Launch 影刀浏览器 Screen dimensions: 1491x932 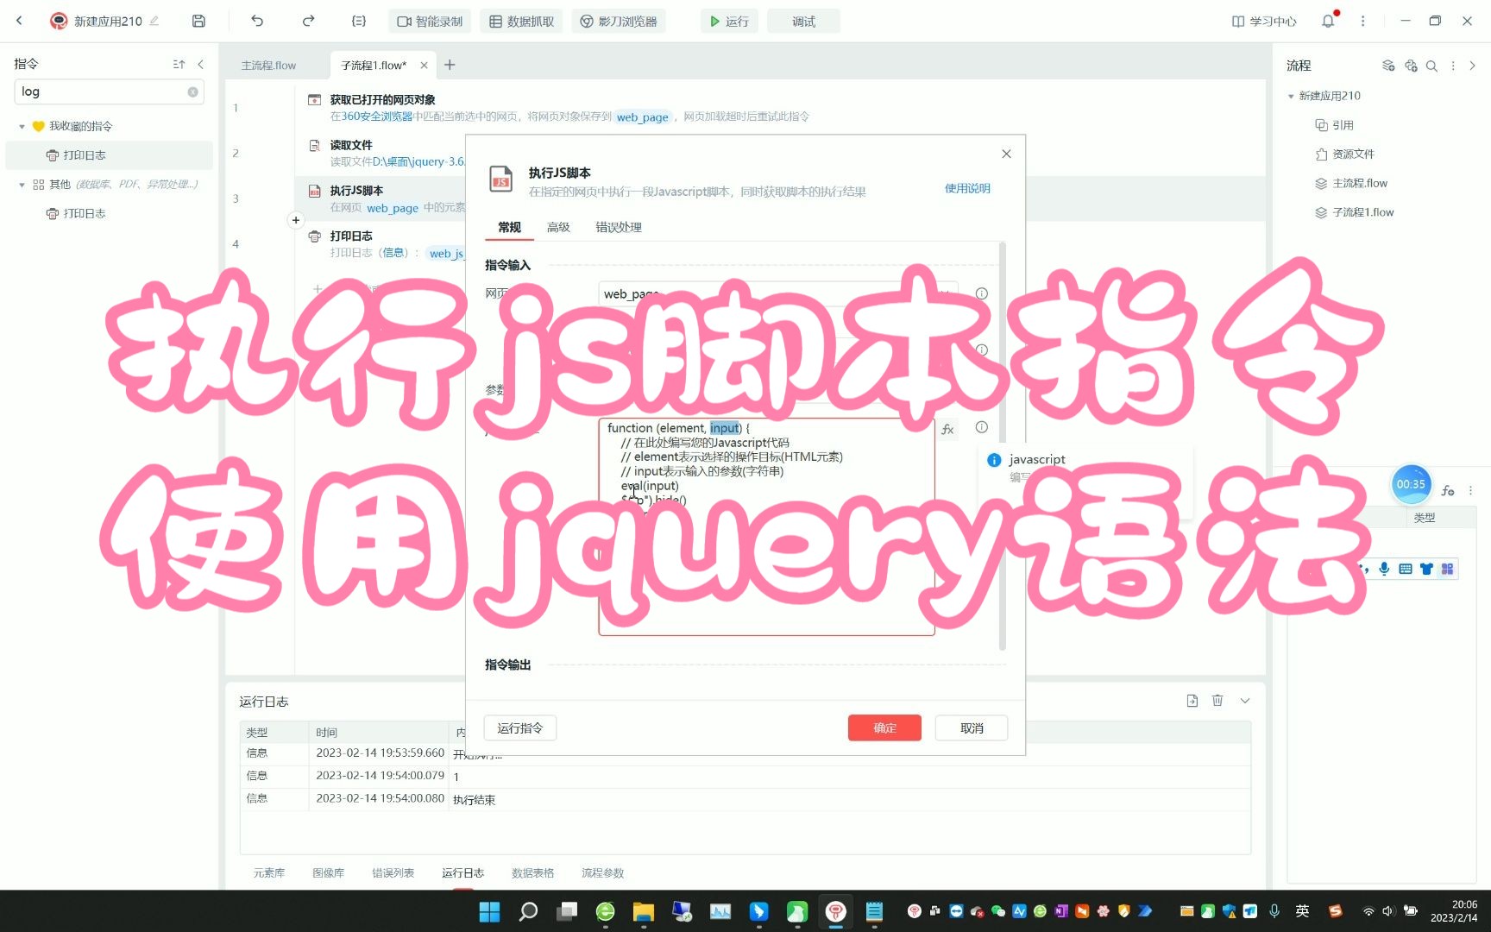click(x=619, y=21)
